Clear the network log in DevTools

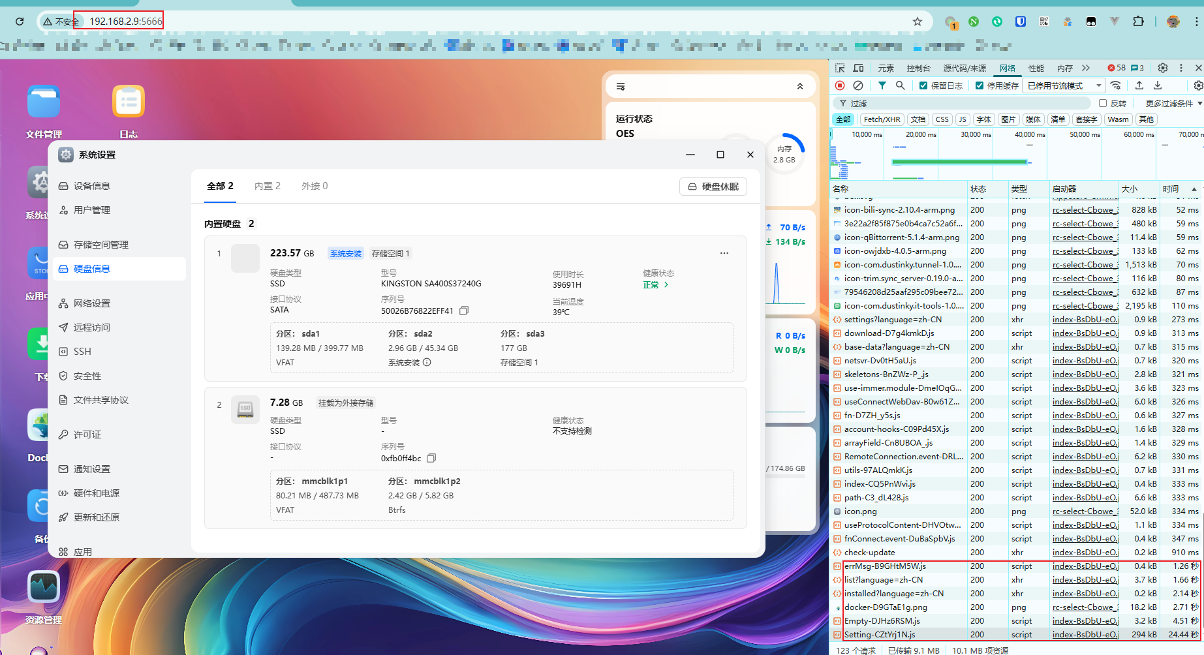click(858, 85)
